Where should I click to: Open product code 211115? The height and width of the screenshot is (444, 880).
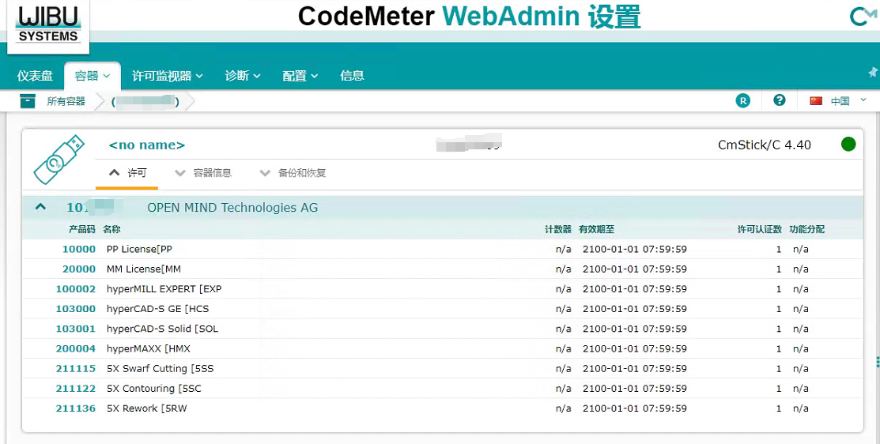coord(76,368)
